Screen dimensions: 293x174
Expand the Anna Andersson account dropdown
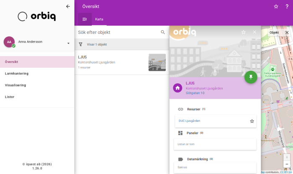click(x=68, y=43)
